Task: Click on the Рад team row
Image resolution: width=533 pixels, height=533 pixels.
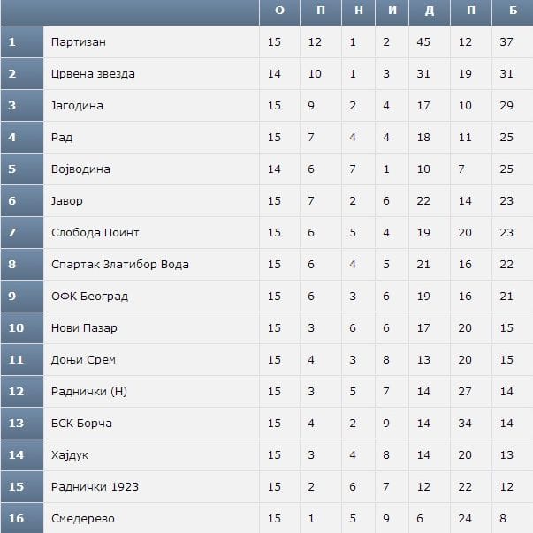Action: tap(62, 138)
